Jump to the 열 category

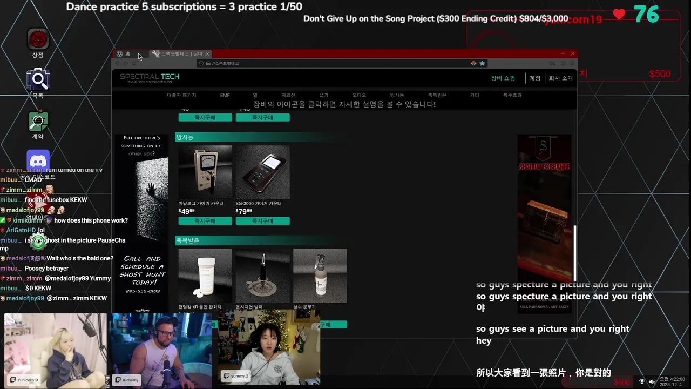pos(255,95)
